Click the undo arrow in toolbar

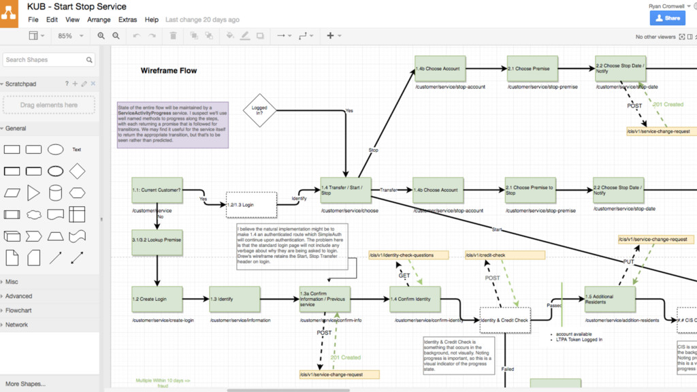137,36
